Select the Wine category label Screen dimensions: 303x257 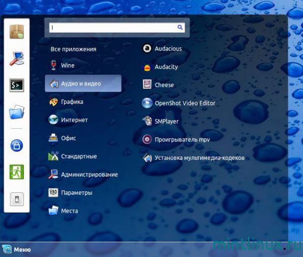[68, 65]
